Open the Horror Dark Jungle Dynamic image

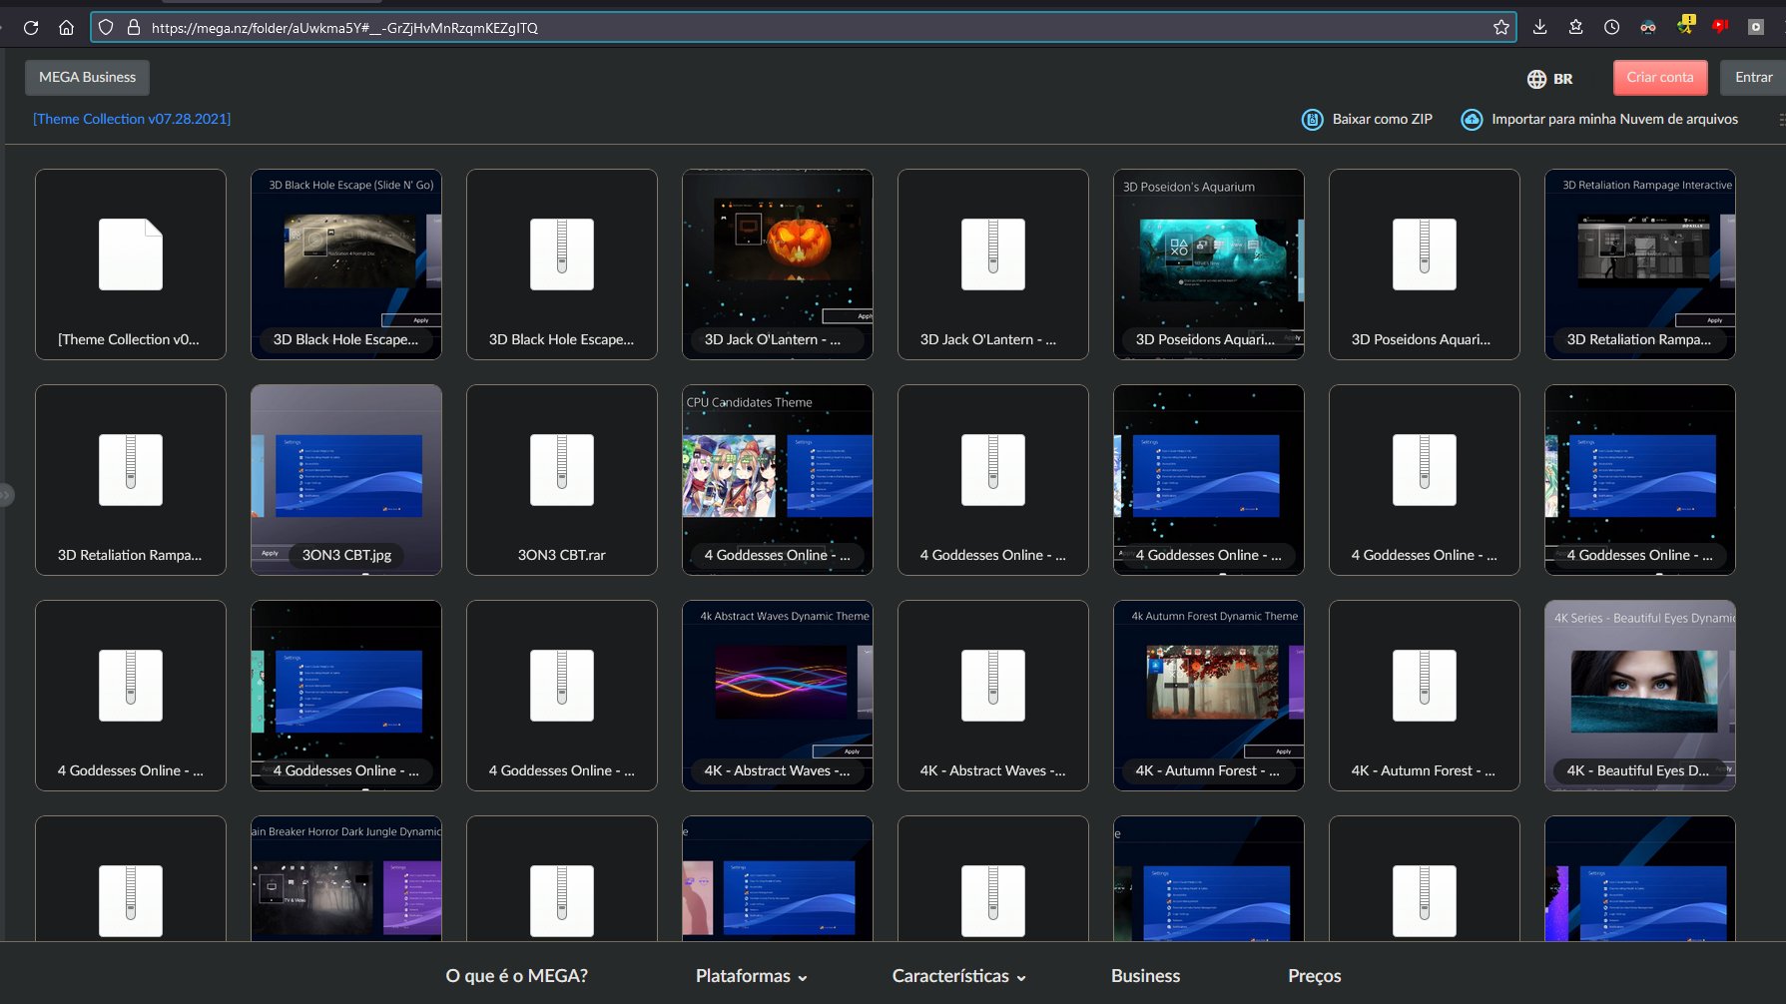pyautogui.click(x=346, y=878)
